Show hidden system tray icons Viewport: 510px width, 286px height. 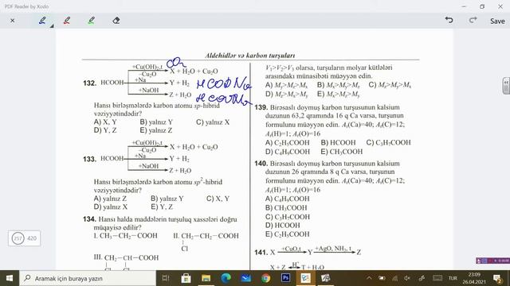pos(369,278)
